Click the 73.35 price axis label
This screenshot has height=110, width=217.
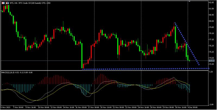212,64
